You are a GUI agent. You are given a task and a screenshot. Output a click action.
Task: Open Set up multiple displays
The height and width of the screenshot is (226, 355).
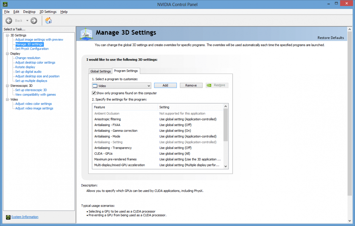31,81
